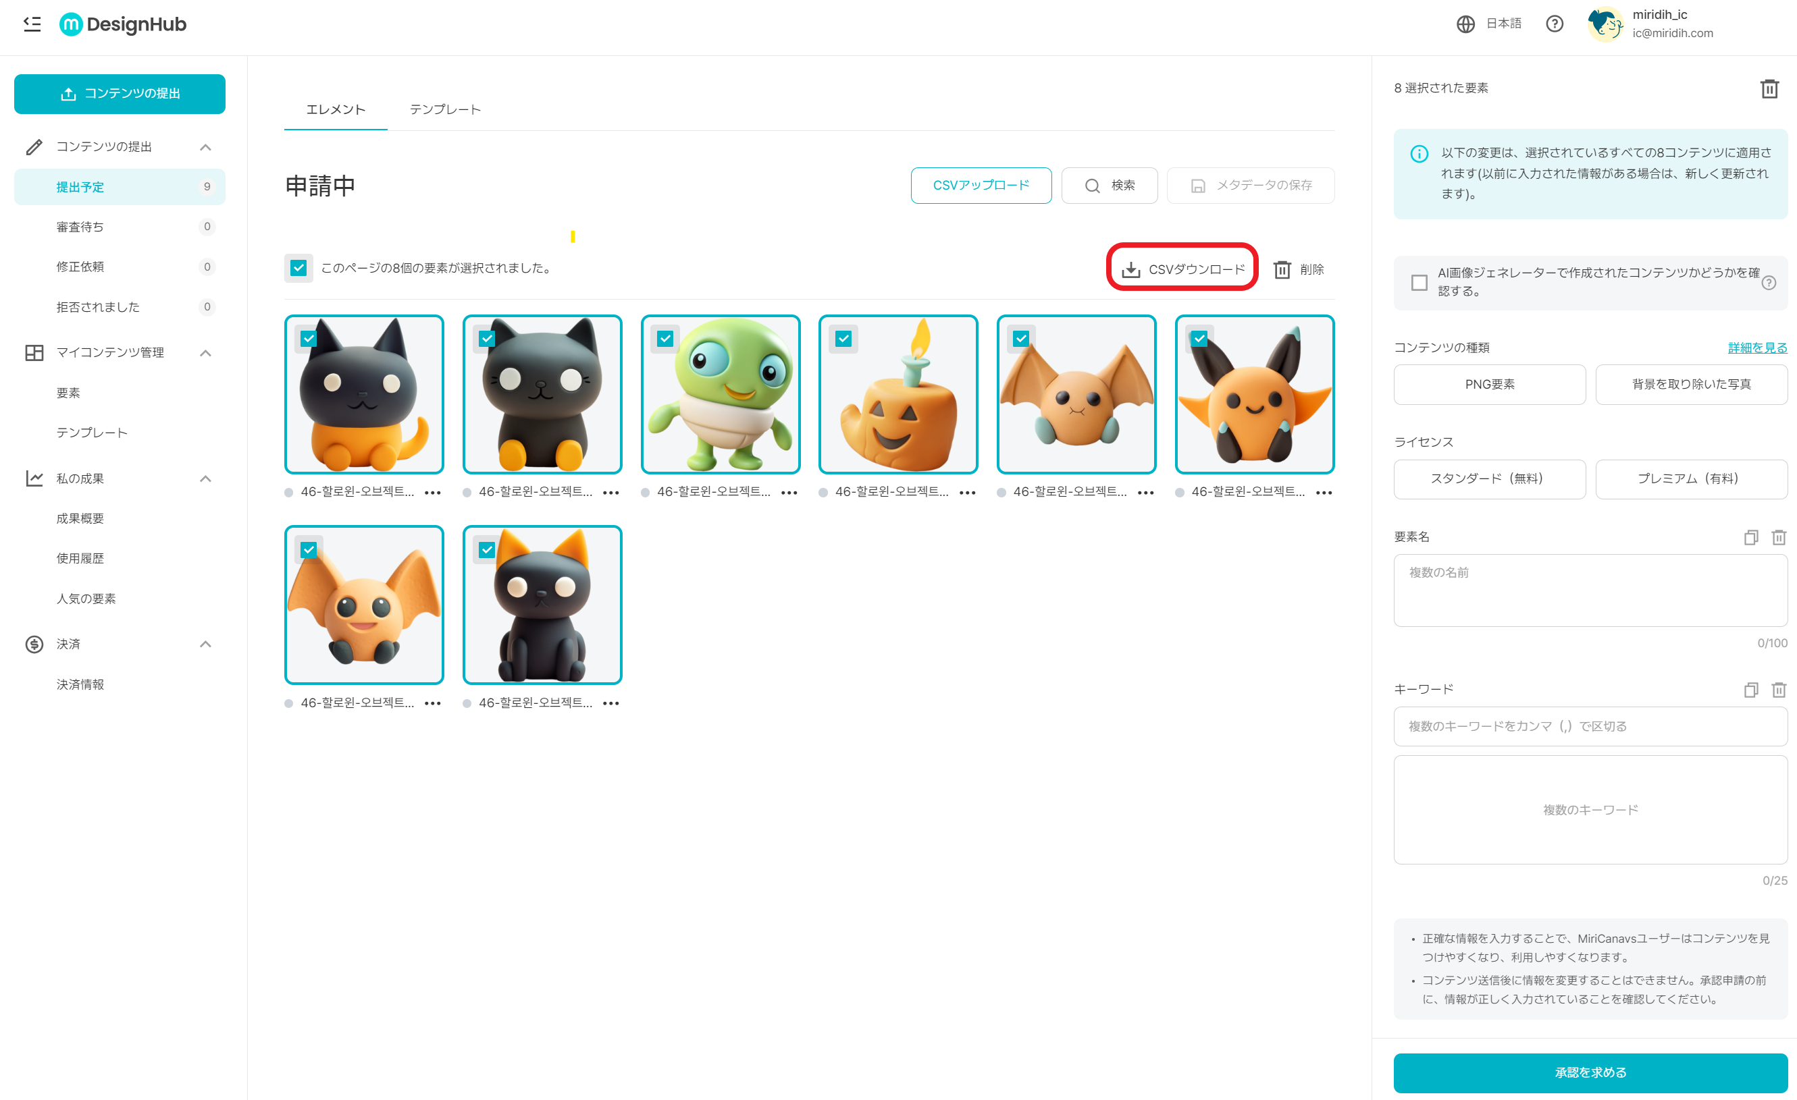Image resolution: width=1797 pixels, height=1100 pixels.
Task: Uncheck the select-all page checkbox
Action: (298, 269)
